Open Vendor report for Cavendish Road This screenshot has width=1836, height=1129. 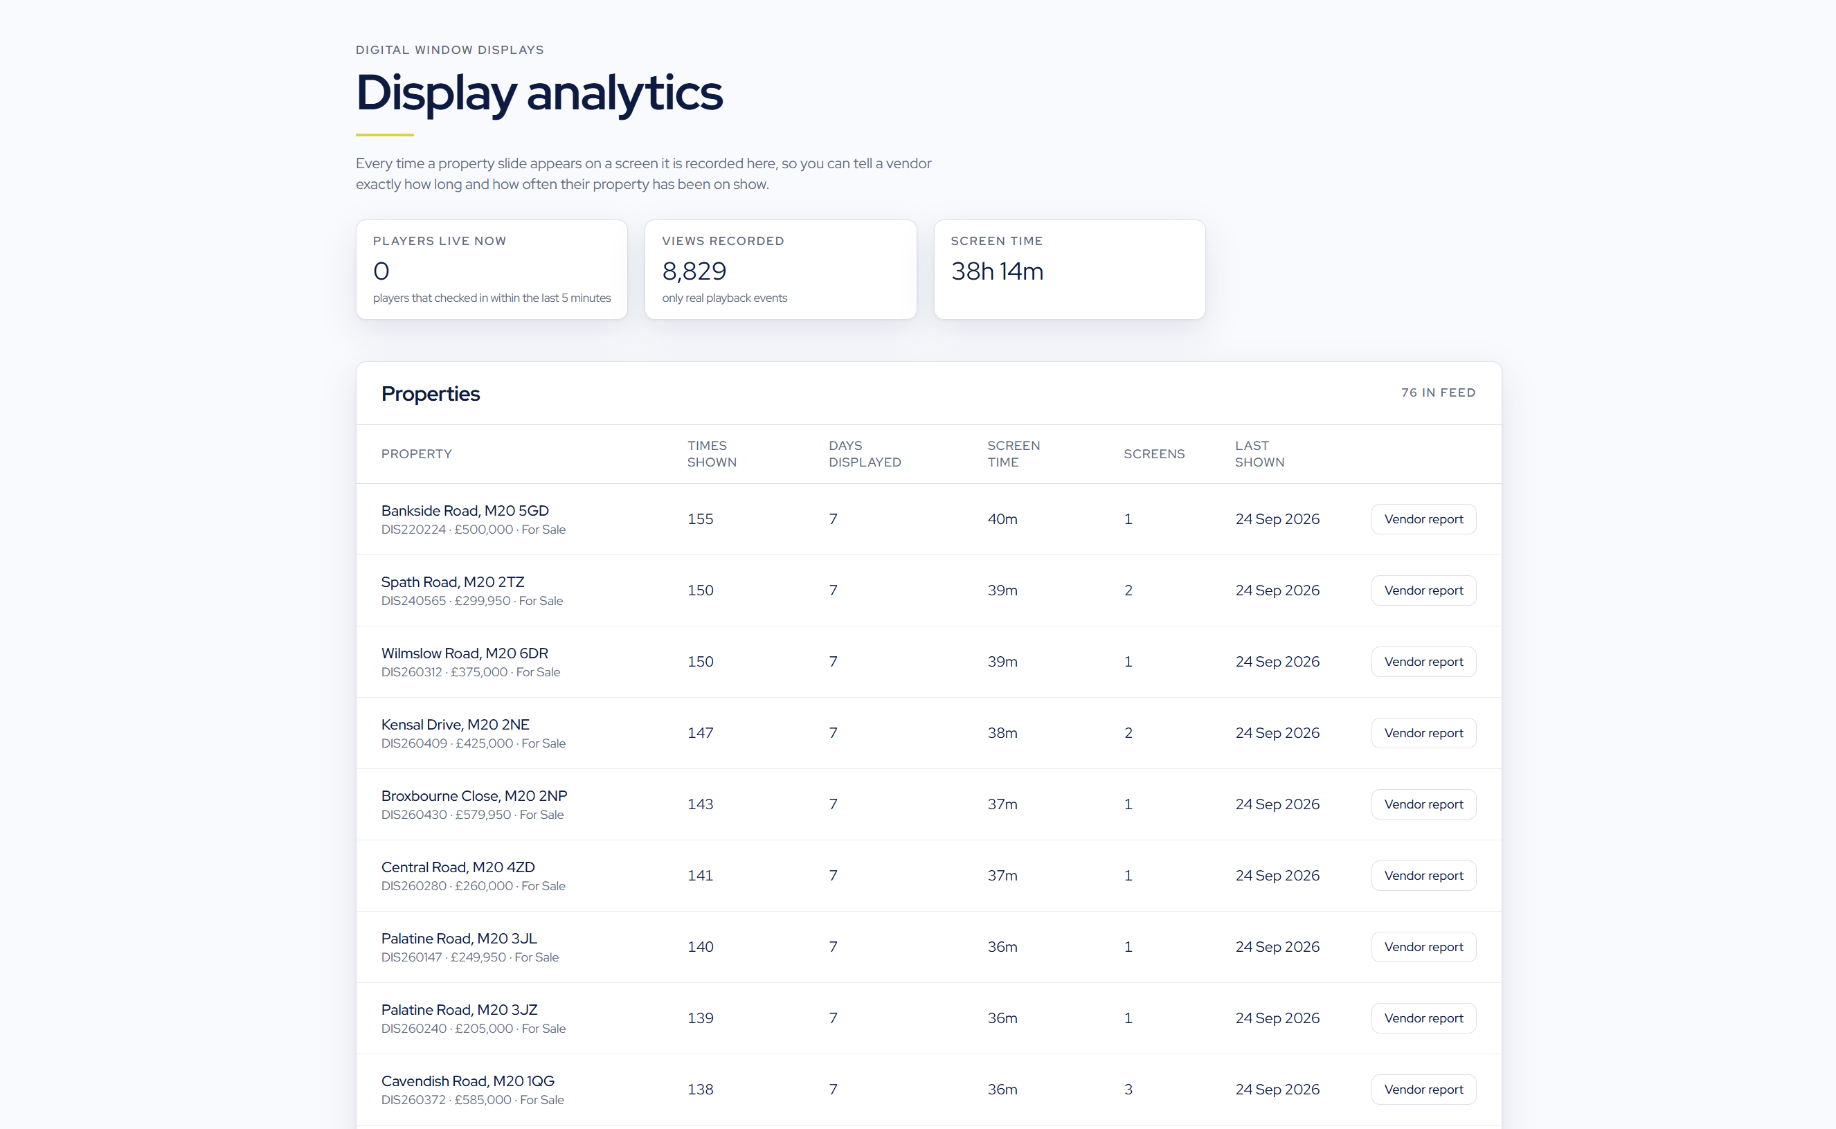(1423, 1090)
